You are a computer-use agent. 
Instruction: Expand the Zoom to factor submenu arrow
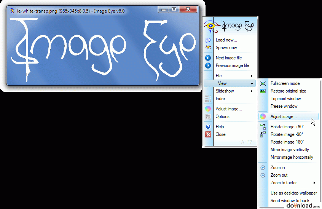click(x=314, y=183)
